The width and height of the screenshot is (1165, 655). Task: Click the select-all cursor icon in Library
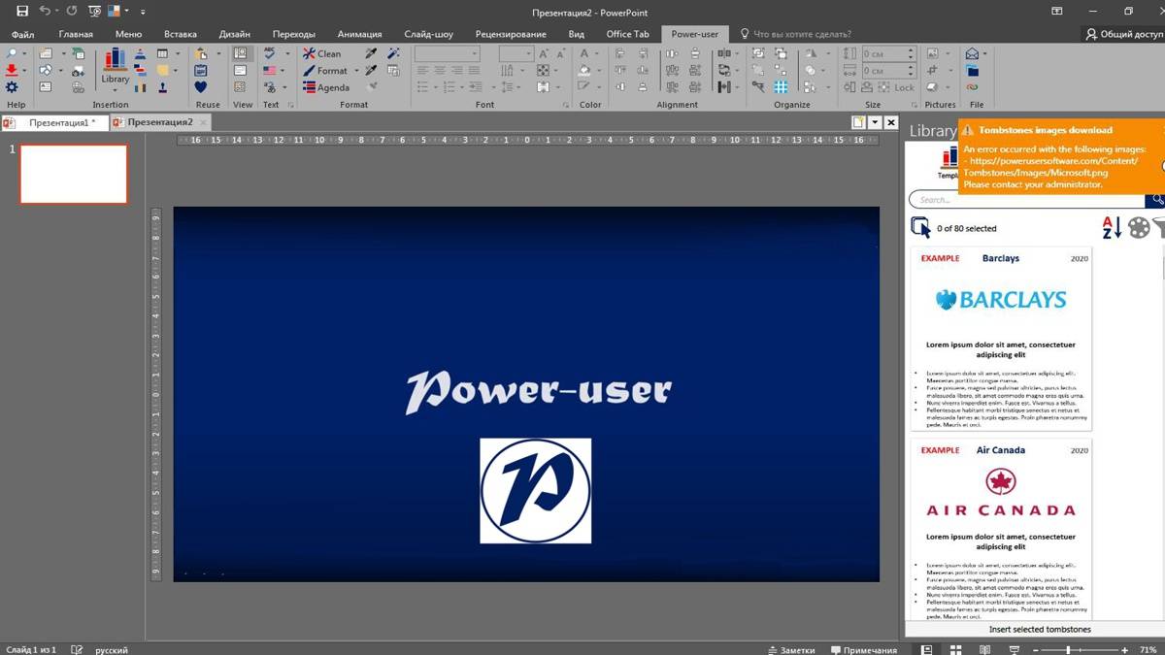pos(920,227)
